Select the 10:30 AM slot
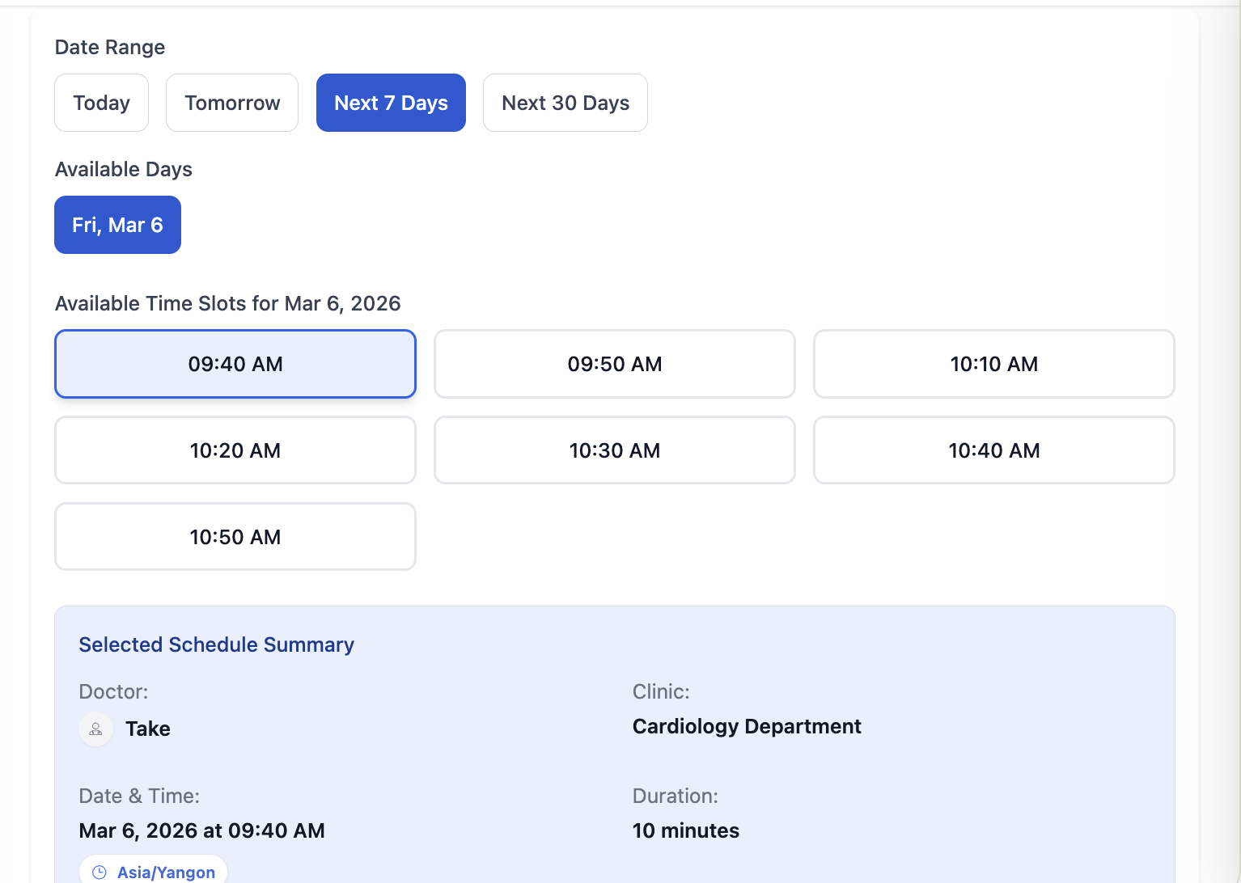The width and height of the screenshot is (1241, 883). (x=614, y=450)
